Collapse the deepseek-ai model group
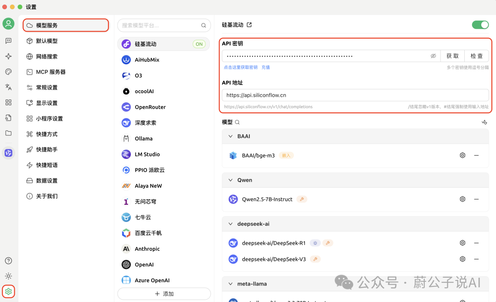Image resolution: width=496 pixels, height=302 pixels. point(231,224)
